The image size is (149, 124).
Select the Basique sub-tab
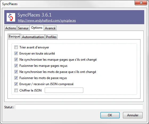pyautogui.click(x=14, y=36)
